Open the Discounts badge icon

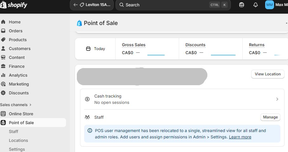click(x=3, y=93)
